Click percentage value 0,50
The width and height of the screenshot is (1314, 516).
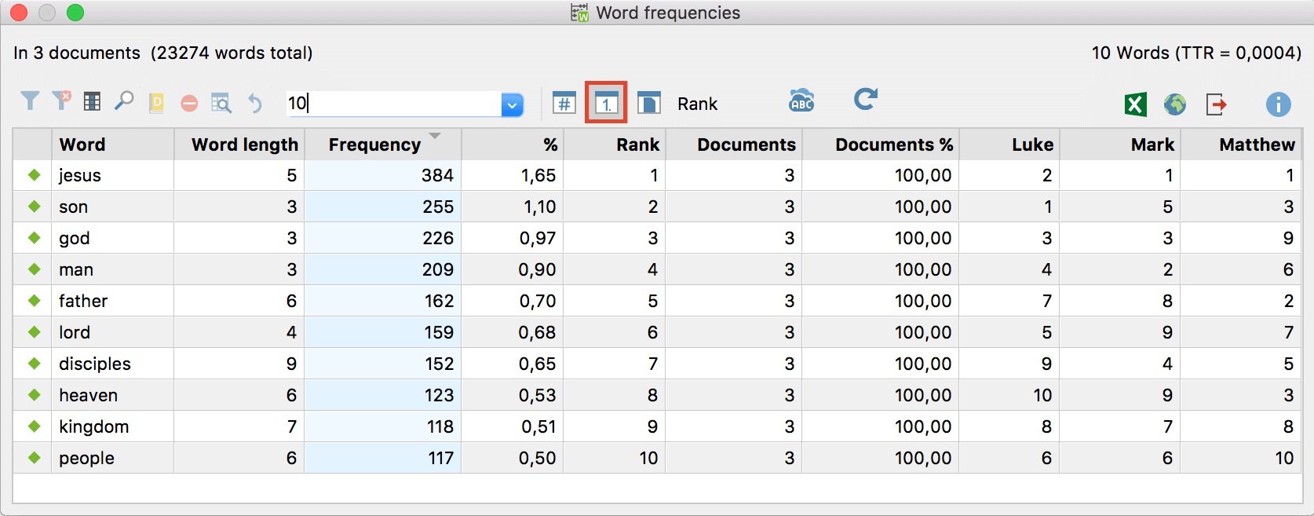[x=538, y=458]
